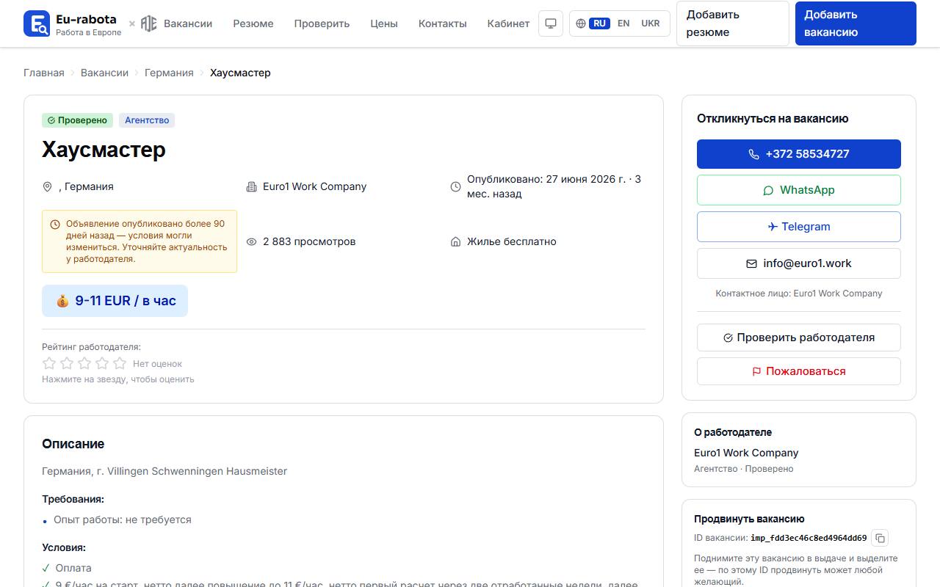
Task: Click the warning clock icon in yellow notice
Action: [55, 225]
